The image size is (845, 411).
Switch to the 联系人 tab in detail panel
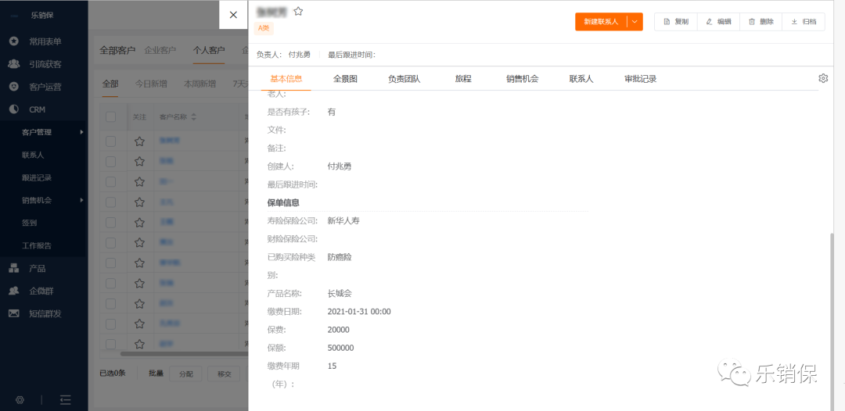(581, 79)
